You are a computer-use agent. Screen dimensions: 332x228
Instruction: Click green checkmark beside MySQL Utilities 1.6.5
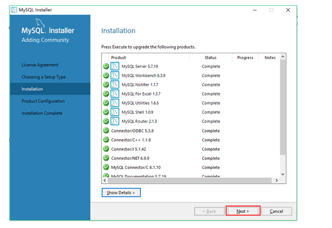(x=106, y=103)
